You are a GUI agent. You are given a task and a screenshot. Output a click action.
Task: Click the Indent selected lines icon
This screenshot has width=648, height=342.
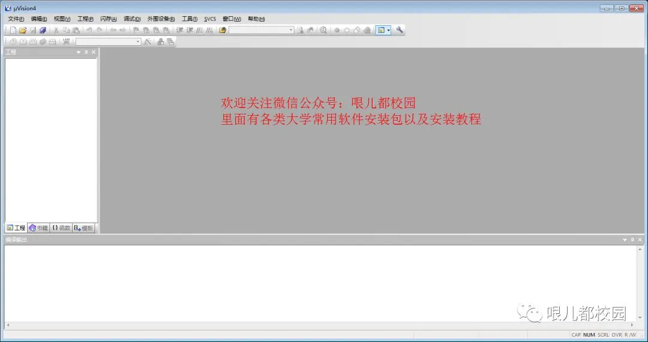(180, 30)
